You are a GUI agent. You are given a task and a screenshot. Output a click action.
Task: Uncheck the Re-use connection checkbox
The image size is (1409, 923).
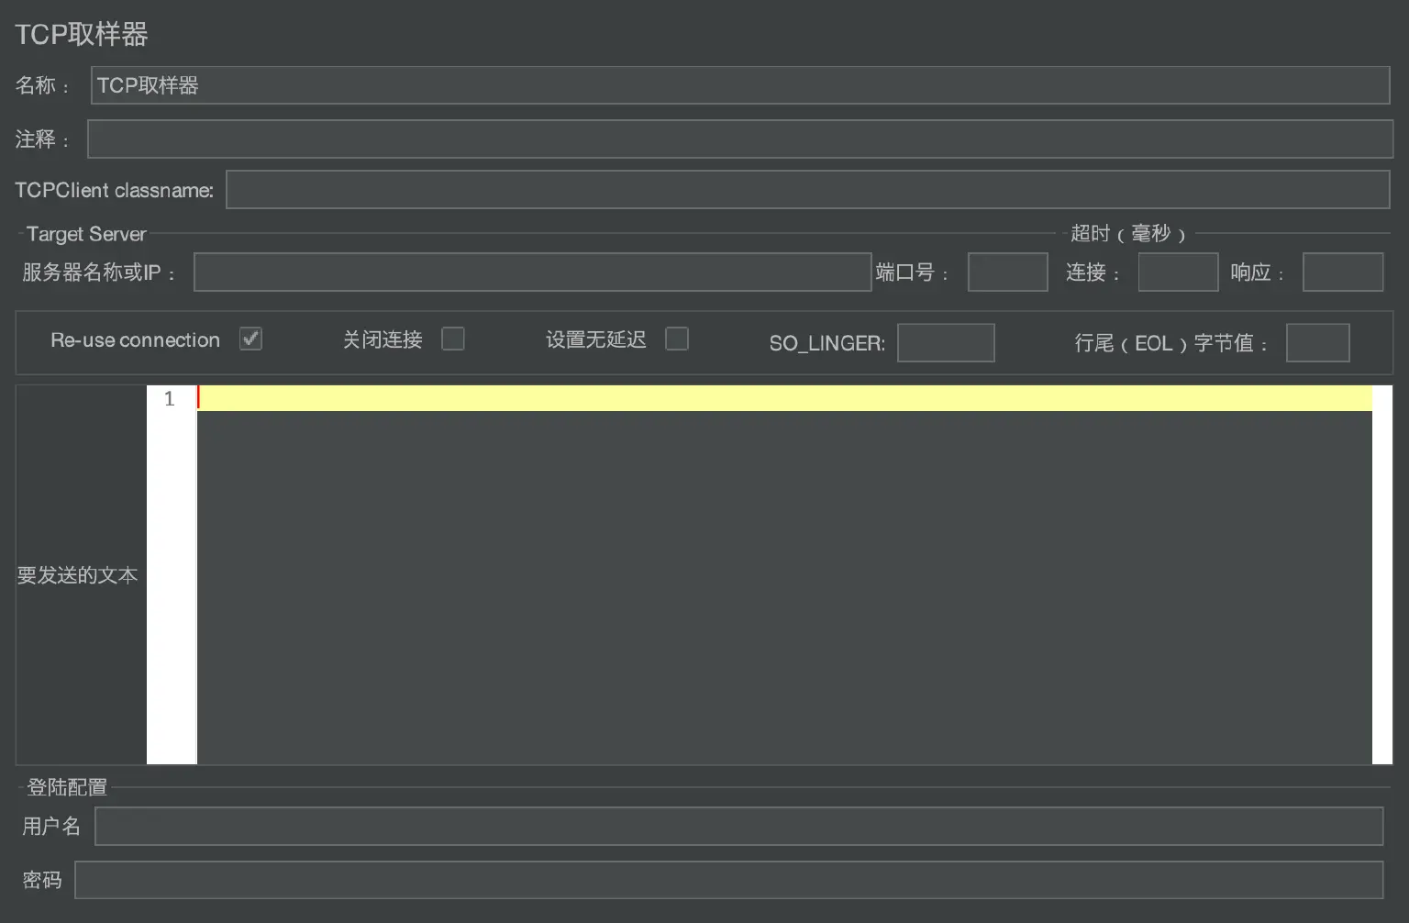coord(251,339)
